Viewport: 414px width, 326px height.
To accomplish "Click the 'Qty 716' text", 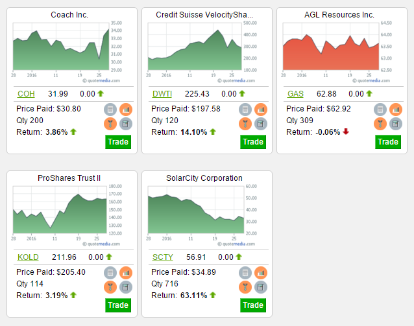I will pyautogui.click(x=165, y=283).
